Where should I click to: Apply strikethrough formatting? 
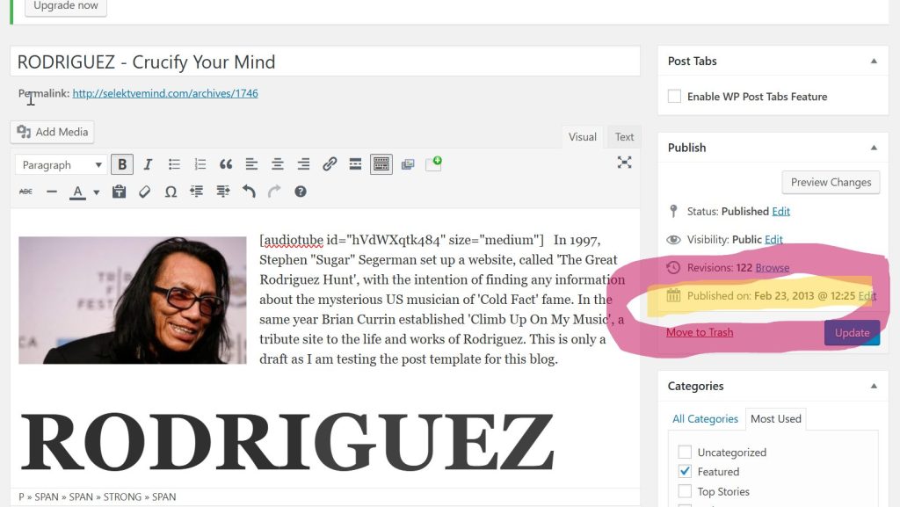click(x=25, y=192)
